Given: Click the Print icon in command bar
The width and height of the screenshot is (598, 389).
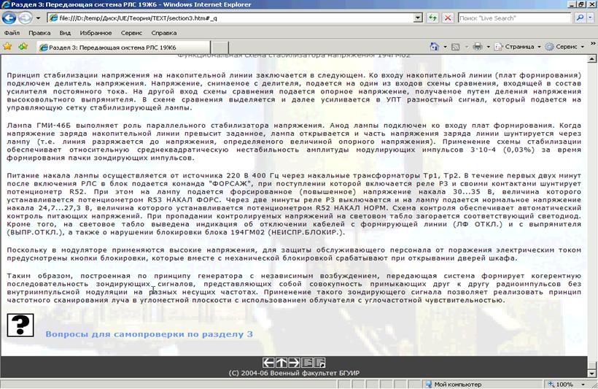Looking at the screenshot, I should (x=477, y=47).
